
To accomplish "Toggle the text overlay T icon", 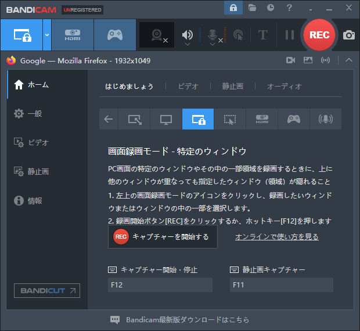I will (x=263, y=35).
